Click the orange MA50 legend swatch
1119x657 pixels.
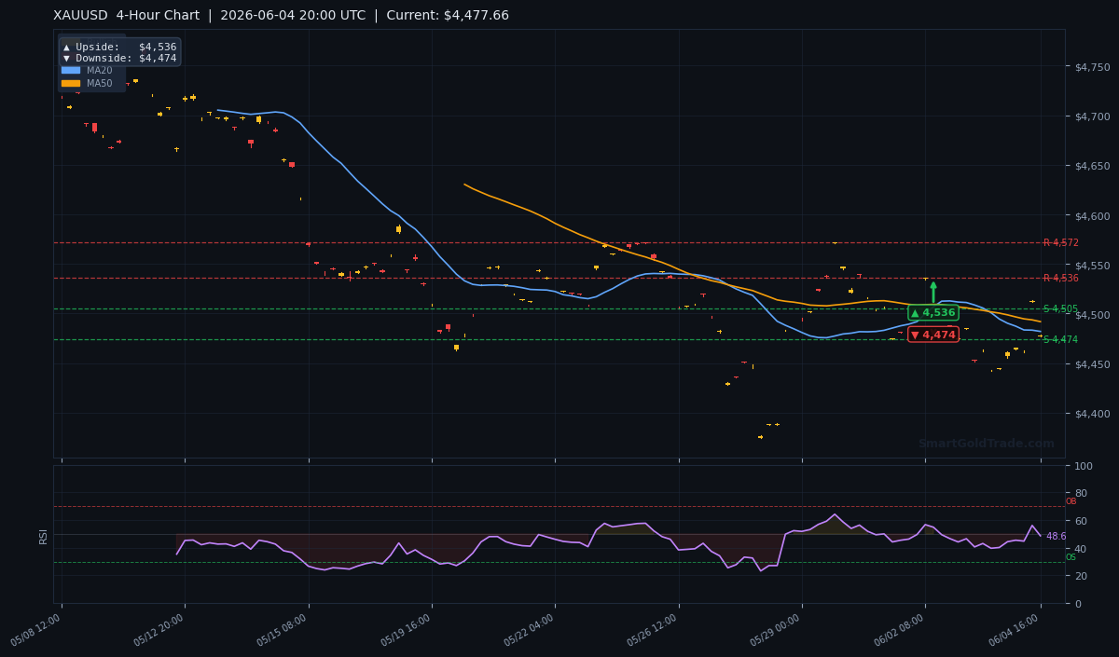click(x=71, y=83)
